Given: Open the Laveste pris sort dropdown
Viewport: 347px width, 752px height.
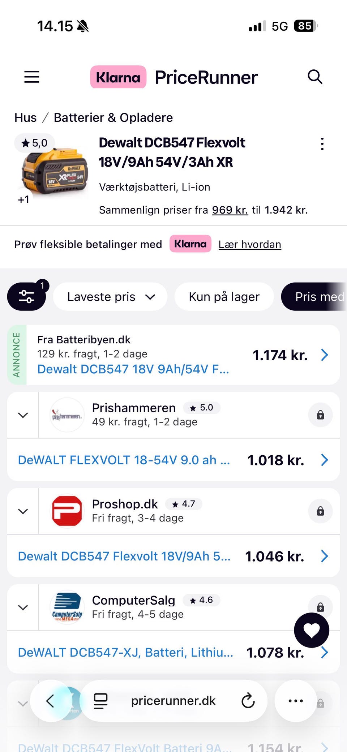Looking at the screenshot, I should [x=110, y=297].
